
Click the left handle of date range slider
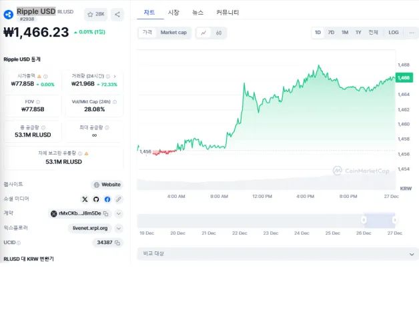tap(364, 220)
